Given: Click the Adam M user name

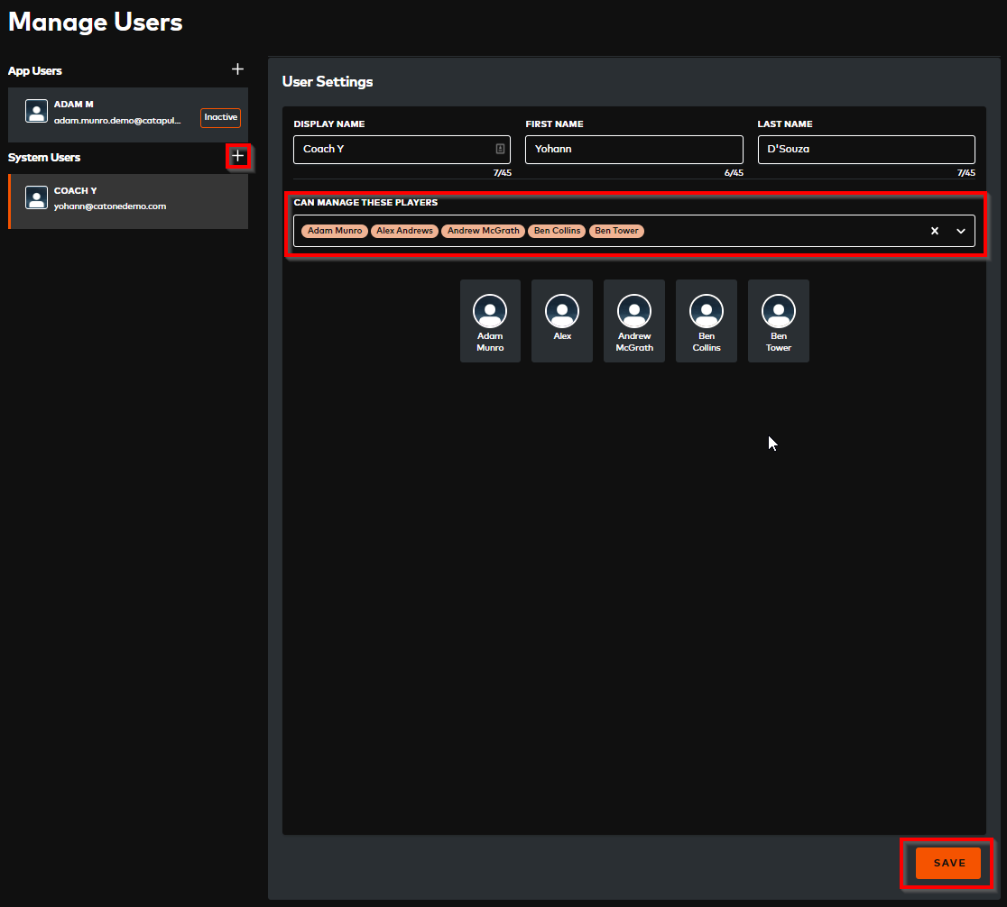Looking at the screenshot, I should pyautogui.click(x=74, y=104).
